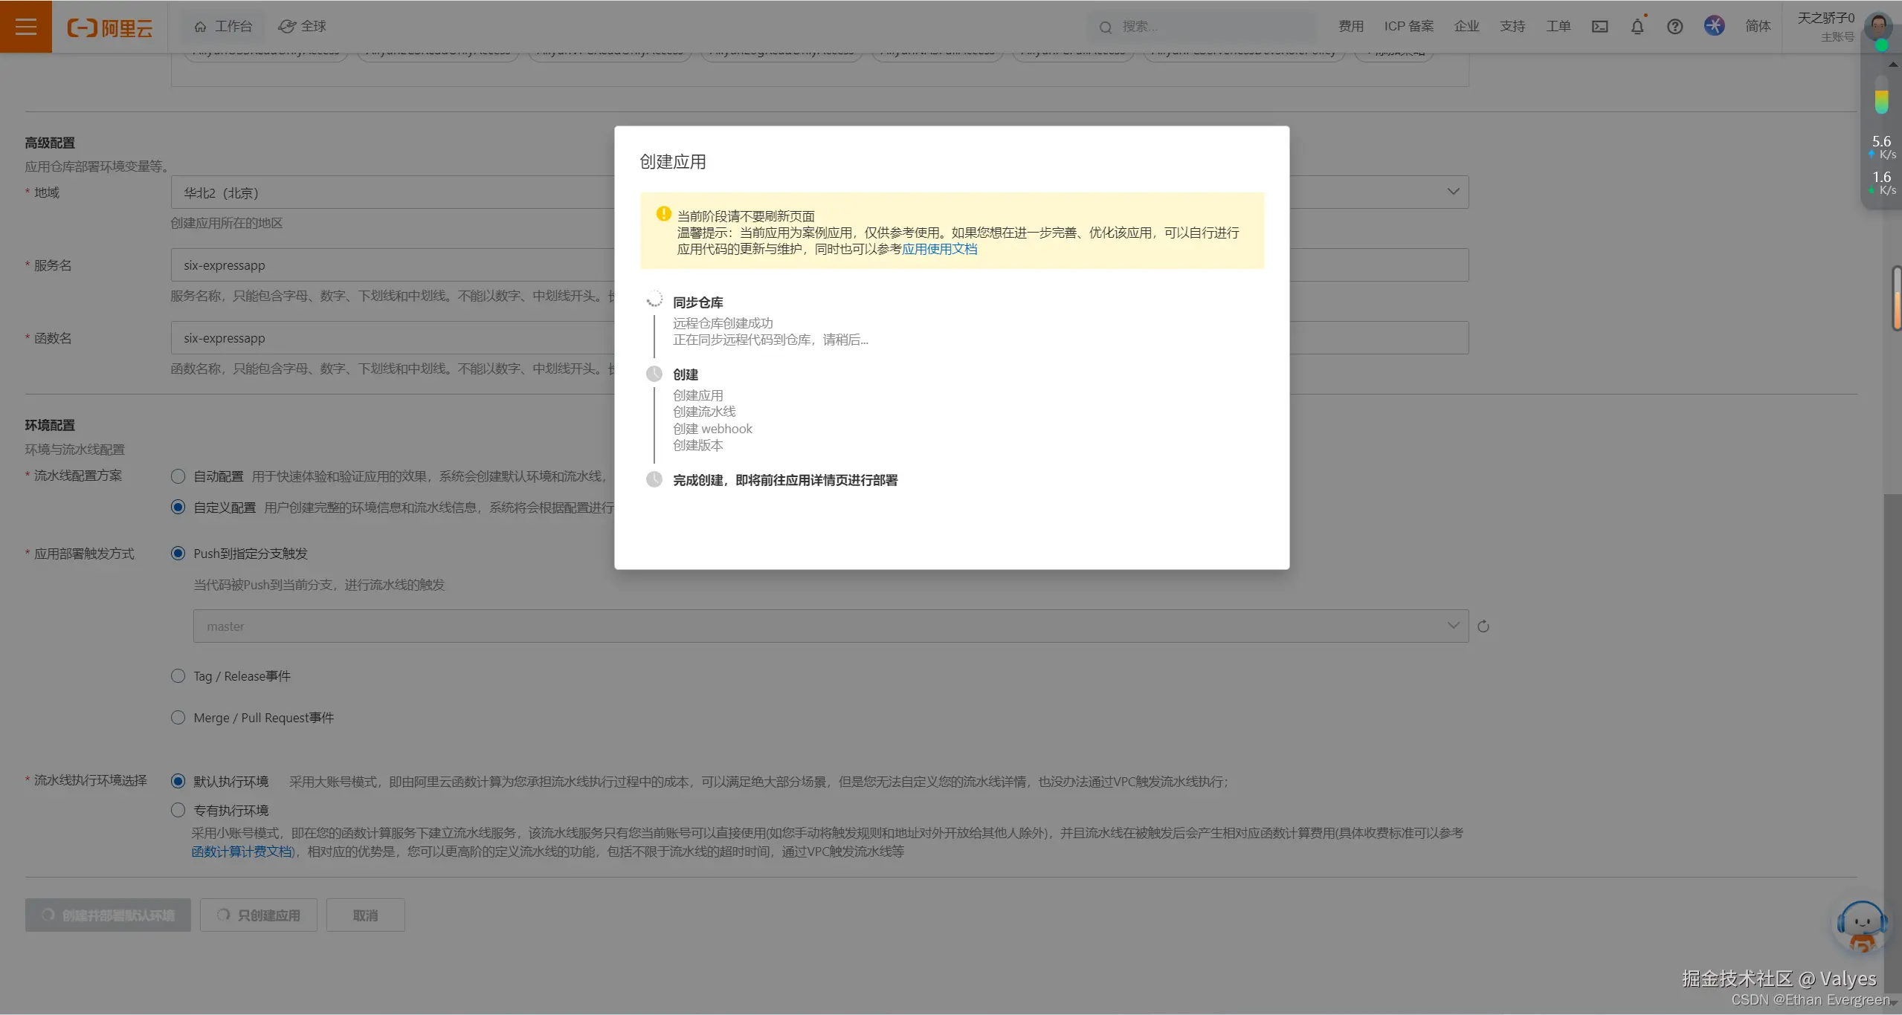Open the chat assistant robot icon
Viewport: 1902px width, 1015px height.
(x=1861, y=926)
